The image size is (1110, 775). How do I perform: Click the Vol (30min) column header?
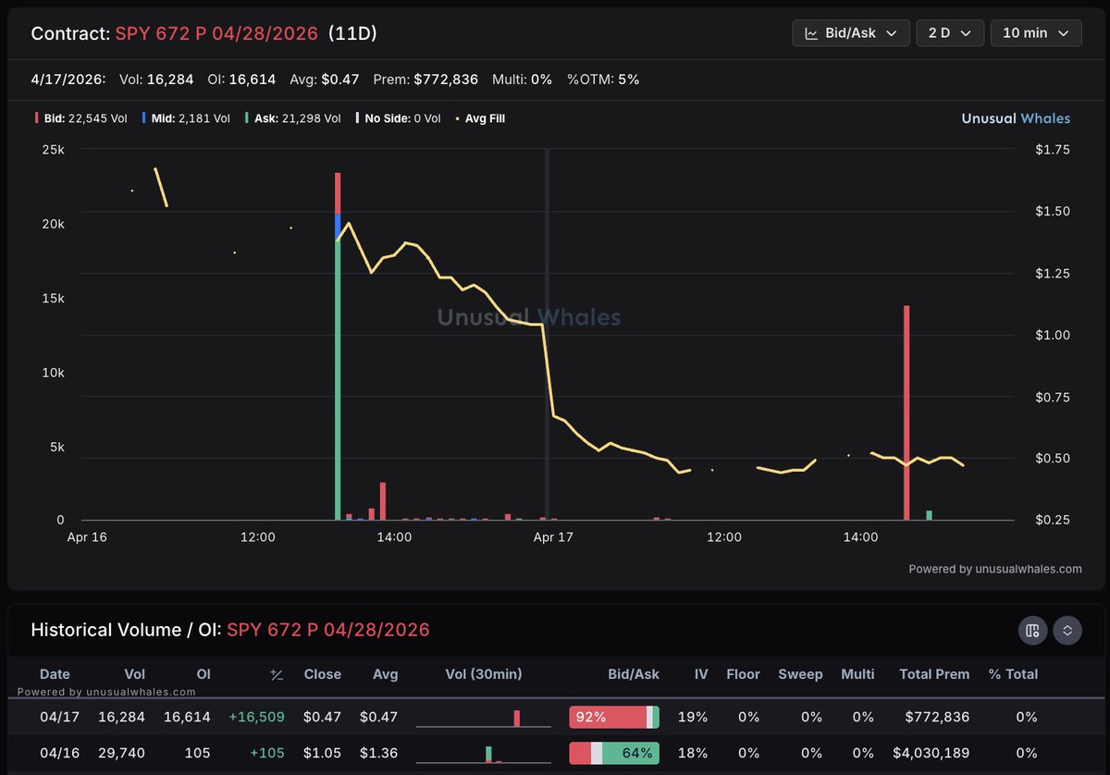click(x=483, y=674)
